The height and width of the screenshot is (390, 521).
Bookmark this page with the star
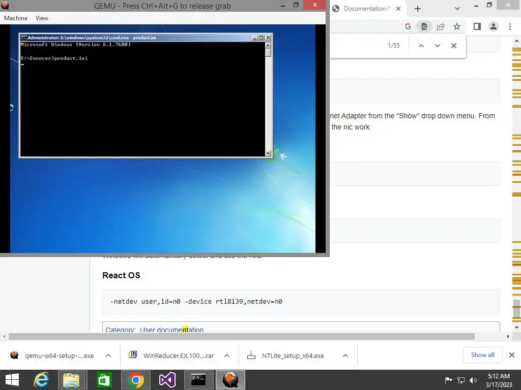click(x=457, y=26)
